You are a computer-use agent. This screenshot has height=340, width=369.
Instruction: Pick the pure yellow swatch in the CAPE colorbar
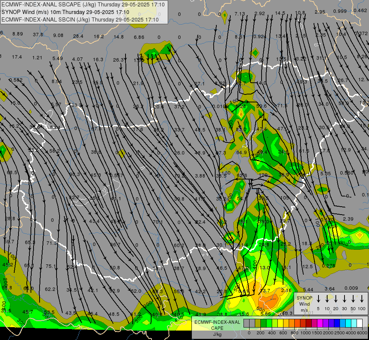pyautogui.click(x=280, y=323)
